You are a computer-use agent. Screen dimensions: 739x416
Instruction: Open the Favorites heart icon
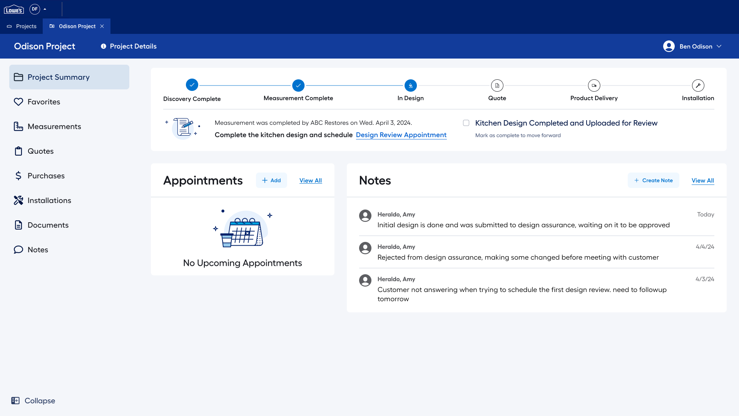tap(18, 102)
